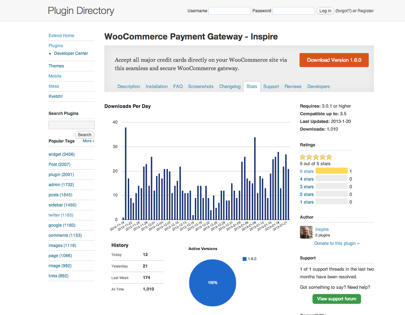This screenshot has height=315, width=405.
Task: Go to the Support tab
Action: 271,87
